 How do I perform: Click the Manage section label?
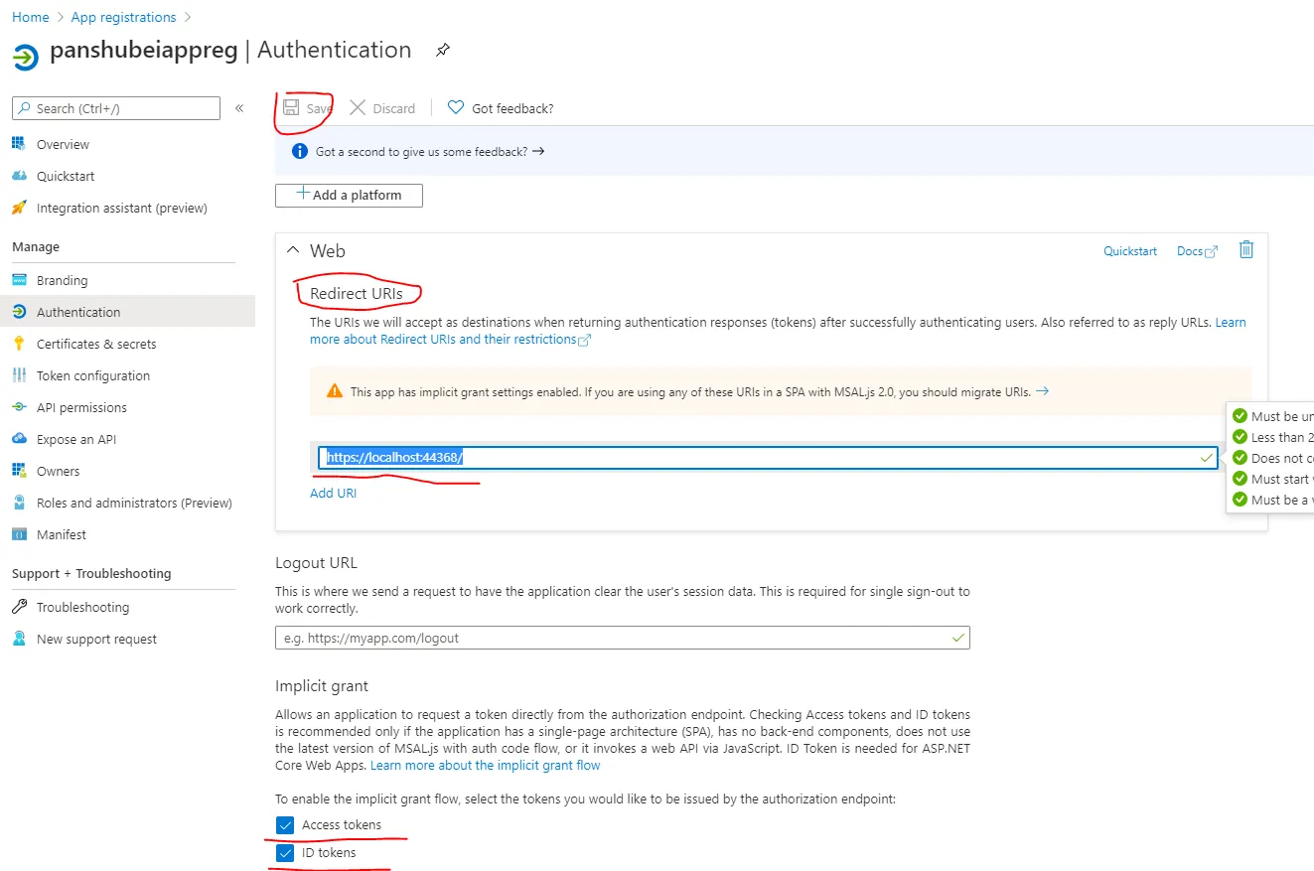pyautogui.click(x=36, y=246)
